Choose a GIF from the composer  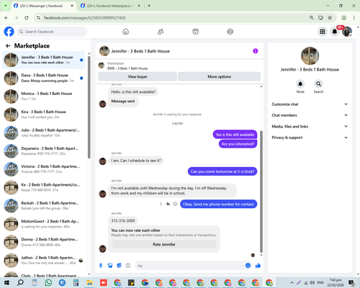coord(128,266)
